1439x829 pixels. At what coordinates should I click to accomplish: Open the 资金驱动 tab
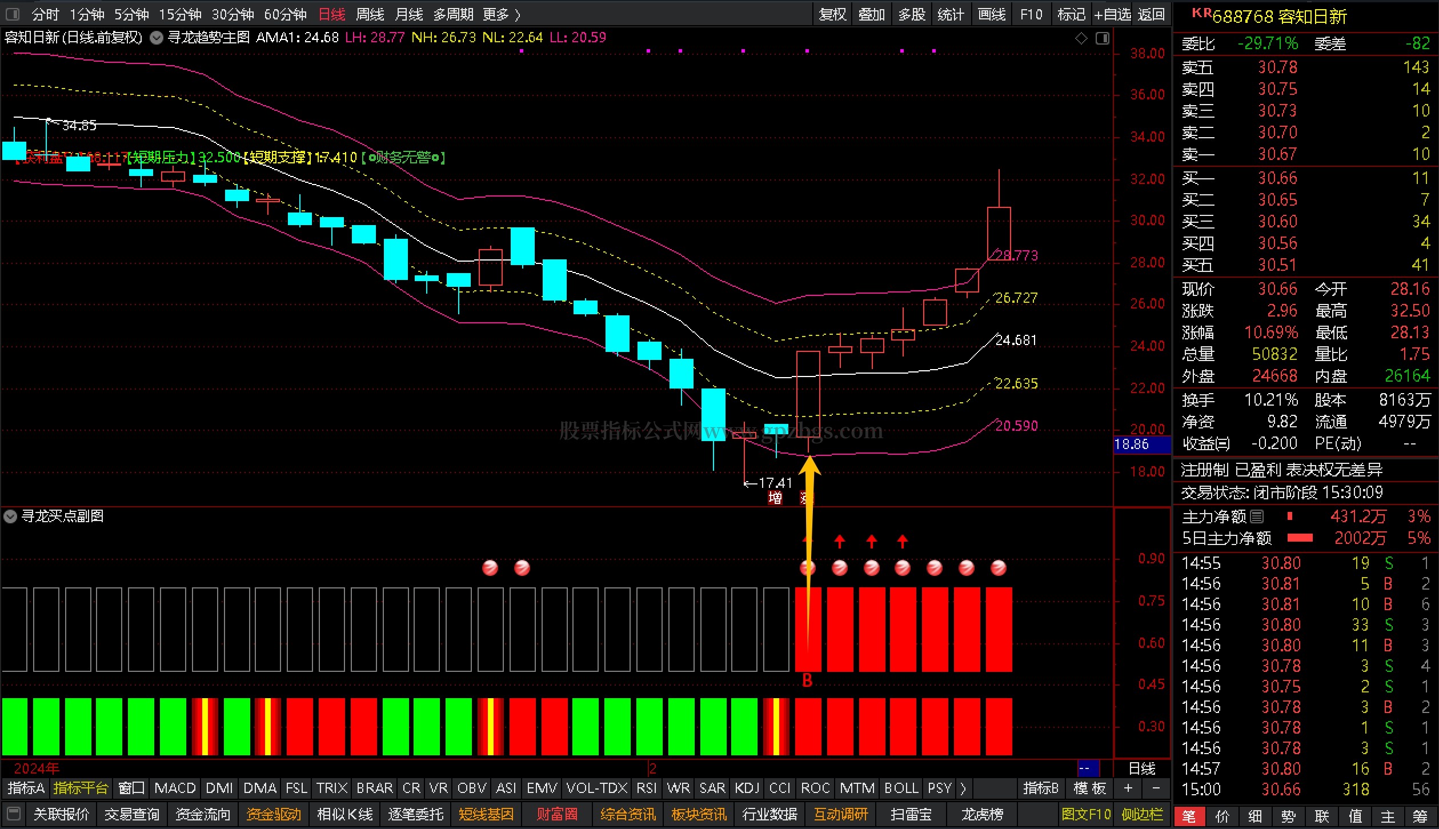[274, 814]
